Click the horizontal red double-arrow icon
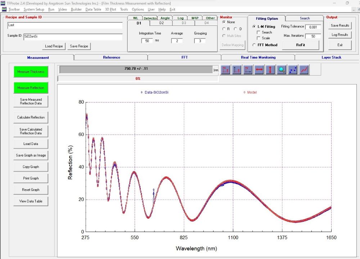The height and width of the screenshot is (259, 360). tap(259, 69)
